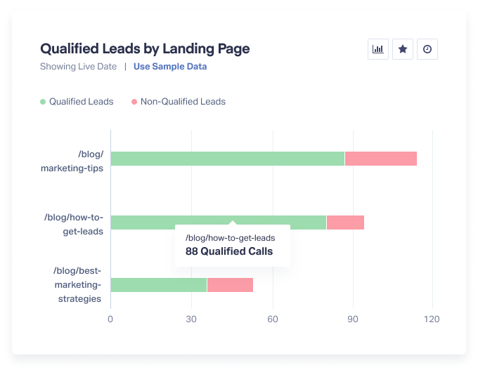
Task: Click the Qualified Leads by Landing Page title
Action: pyautogui.click(x=145, y=48)
